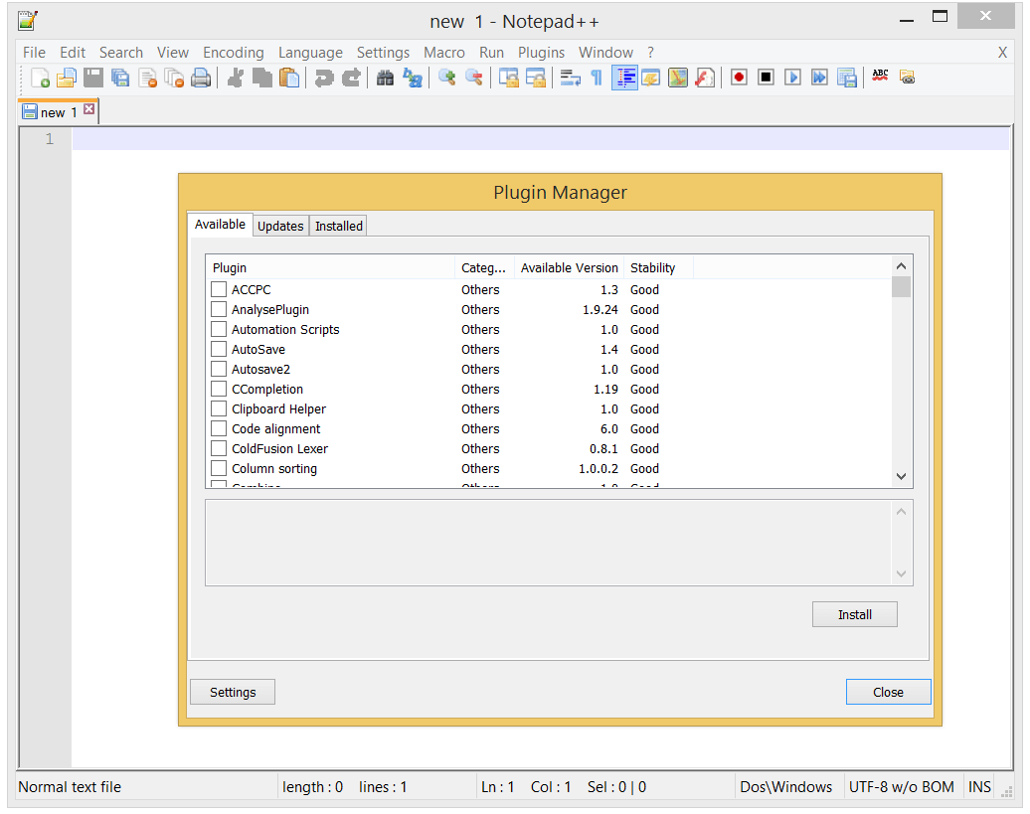Sort by Available Version column header
This screenshot has width=1030, height=814.
[x=569, y=267]
